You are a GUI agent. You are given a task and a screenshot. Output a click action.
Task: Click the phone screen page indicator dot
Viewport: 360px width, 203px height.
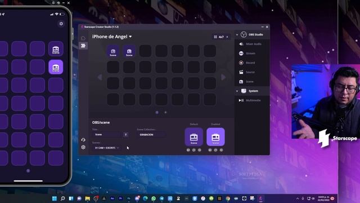(x=28, y=171)
